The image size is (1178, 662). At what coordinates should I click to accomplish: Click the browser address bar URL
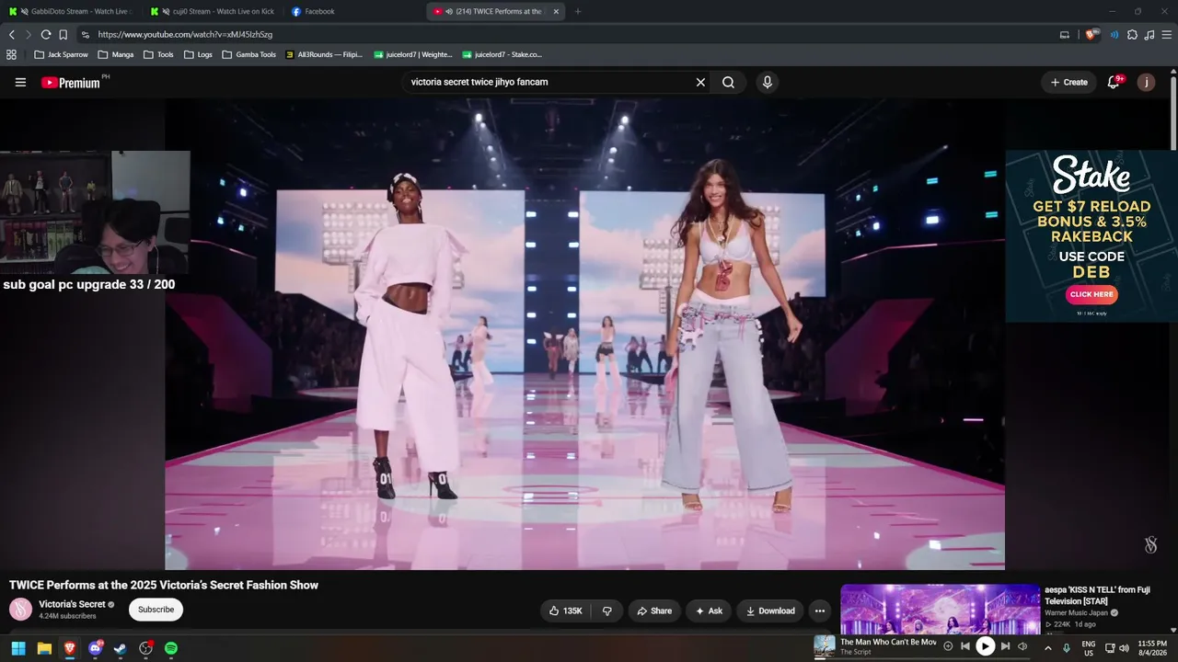click(185, 35)
